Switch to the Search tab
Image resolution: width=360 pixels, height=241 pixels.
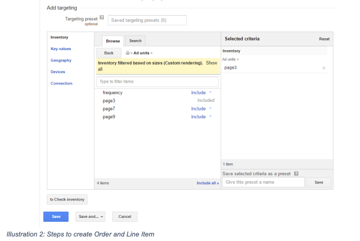tap(135, 41)
